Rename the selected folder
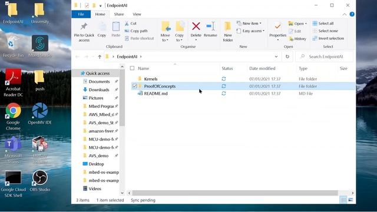 [210, 30]
